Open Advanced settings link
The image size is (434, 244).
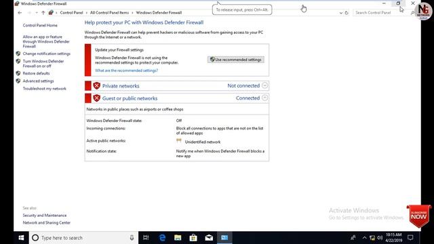[38, 81]
